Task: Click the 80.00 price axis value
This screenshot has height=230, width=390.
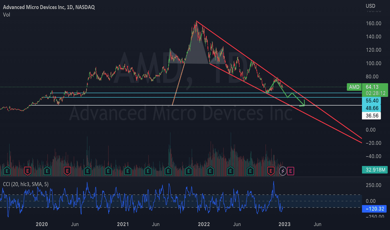Action: [372, 77]
